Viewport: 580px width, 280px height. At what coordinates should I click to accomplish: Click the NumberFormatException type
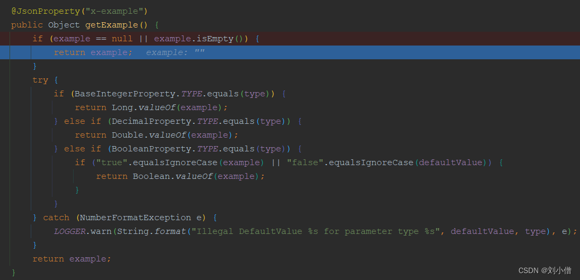[136, 218]
